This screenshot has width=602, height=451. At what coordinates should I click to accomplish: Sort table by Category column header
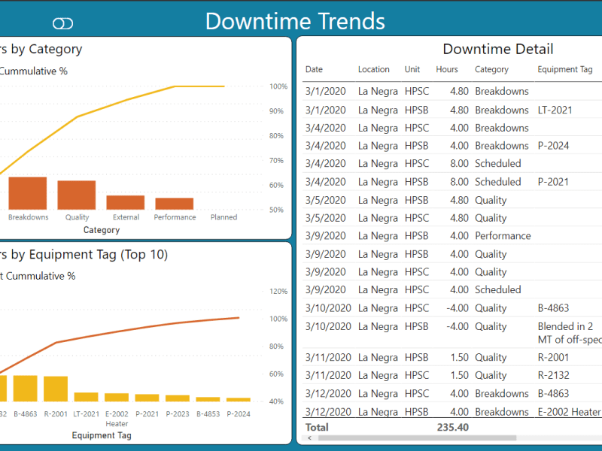[491, 70]
